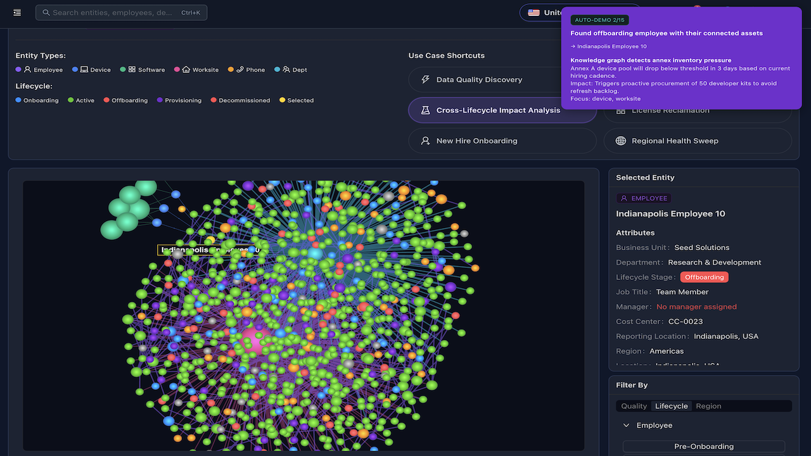Open the hamburger menu icon
The width and height of the screenshot is (811, 456).
click(x=17, y=13)
